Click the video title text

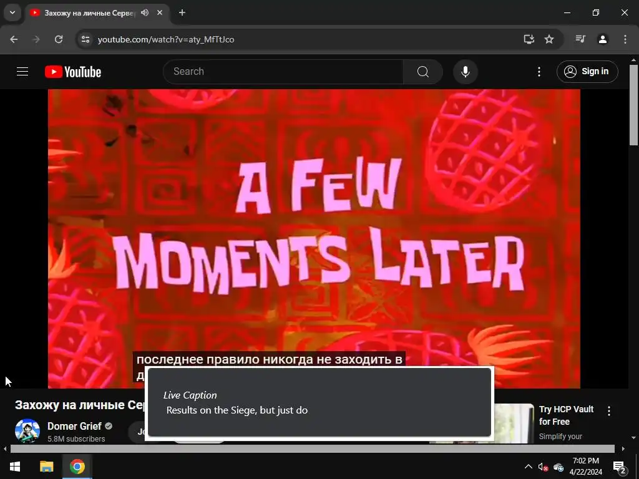[80, 405]
